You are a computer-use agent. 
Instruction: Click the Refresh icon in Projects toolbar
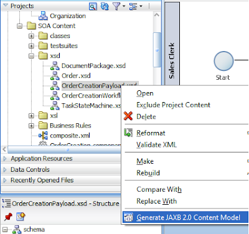point(105,6)
